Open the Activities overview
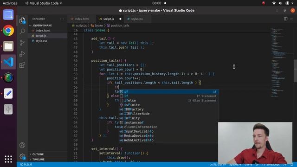This screenshot has height=167, width=297. point(10,3)
